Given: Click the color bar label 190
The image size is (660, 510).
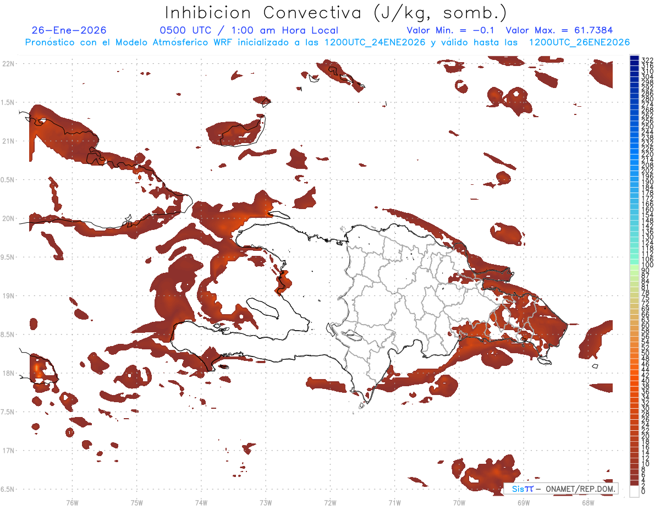Looking at the screenshot, I should (x=647, y=182).
